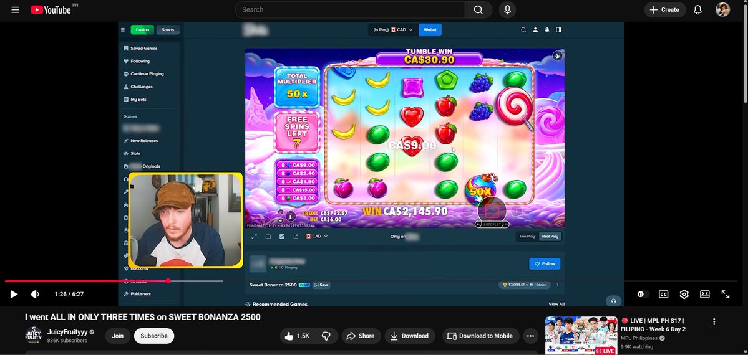Viewport: 748px width, 355px height.
Task: Enter fullscreen mode
Action: (725, 294)
